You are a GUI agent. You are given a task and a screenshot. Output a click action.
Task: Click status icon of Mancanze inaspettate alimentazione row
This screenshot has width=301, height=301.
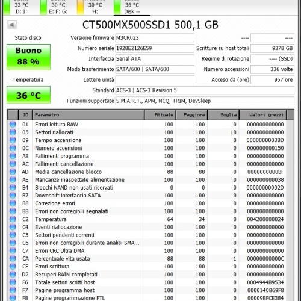pos(13,179)
